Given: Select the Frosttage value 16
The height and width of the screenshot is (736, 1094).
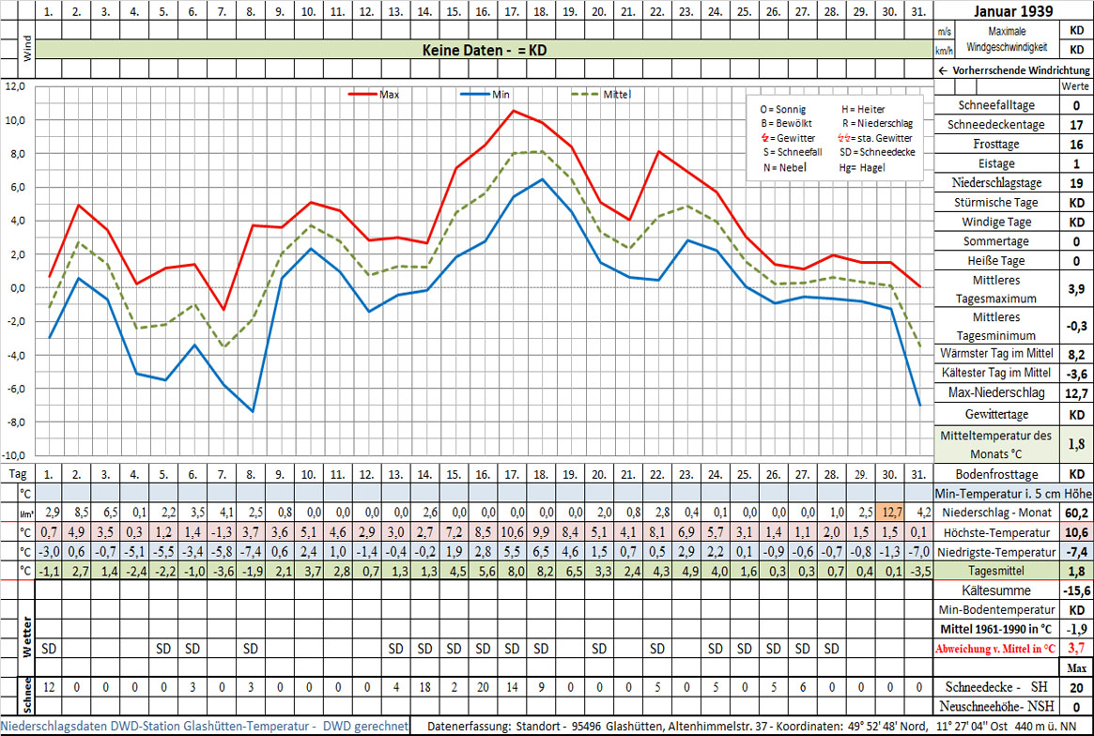Looking at the screenshot, I should tap(1075, 145).
